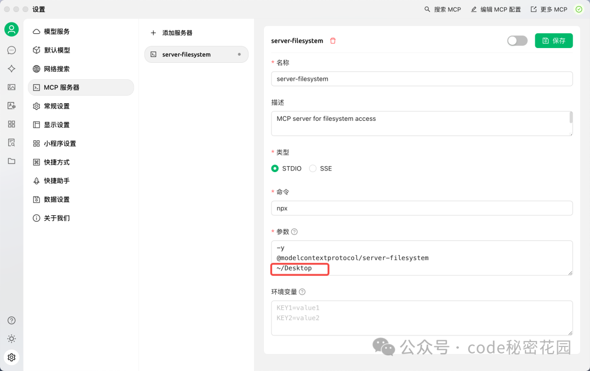The width and height of the screenshot is (590, 371).
Task: Click the green 保存 save button
Action: pyautogui.click(x=553, y=40)
